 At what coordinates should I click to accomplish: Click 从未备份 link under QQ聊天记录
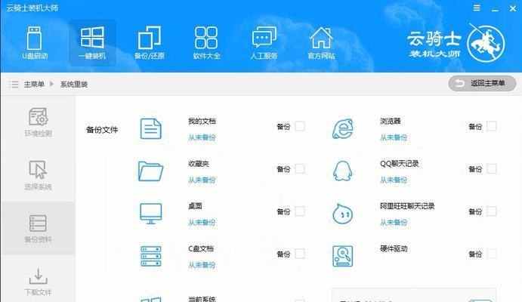click(x=394, y=180)
